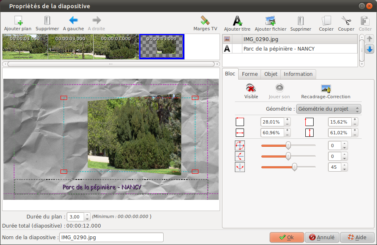
Task: Switch to the Forme tab
Action: [x=250, y=74]
